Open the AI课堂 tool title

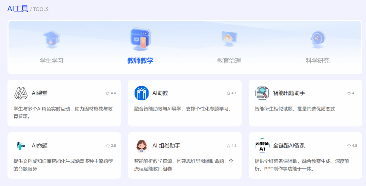click(40, 93)
